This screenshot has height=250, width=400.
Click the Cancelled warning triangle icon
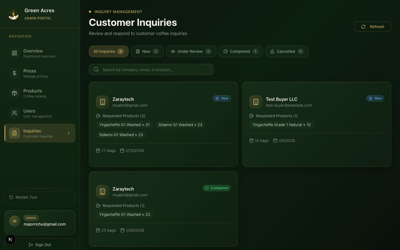coord(272,51)
